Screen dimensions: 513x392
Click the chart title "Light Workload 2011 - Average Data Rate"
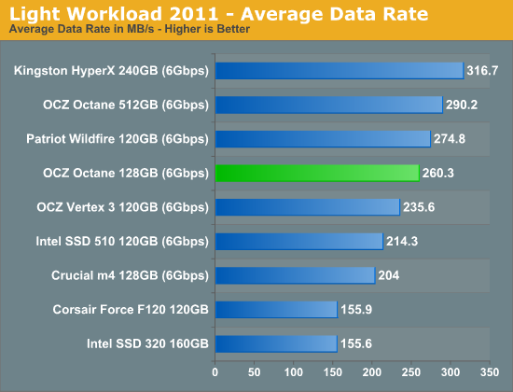(x=218, y=14)
